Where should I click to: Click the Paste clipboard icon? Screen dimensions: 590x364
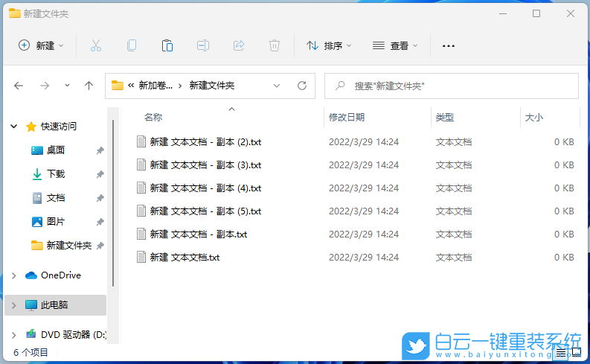(167, 46)
